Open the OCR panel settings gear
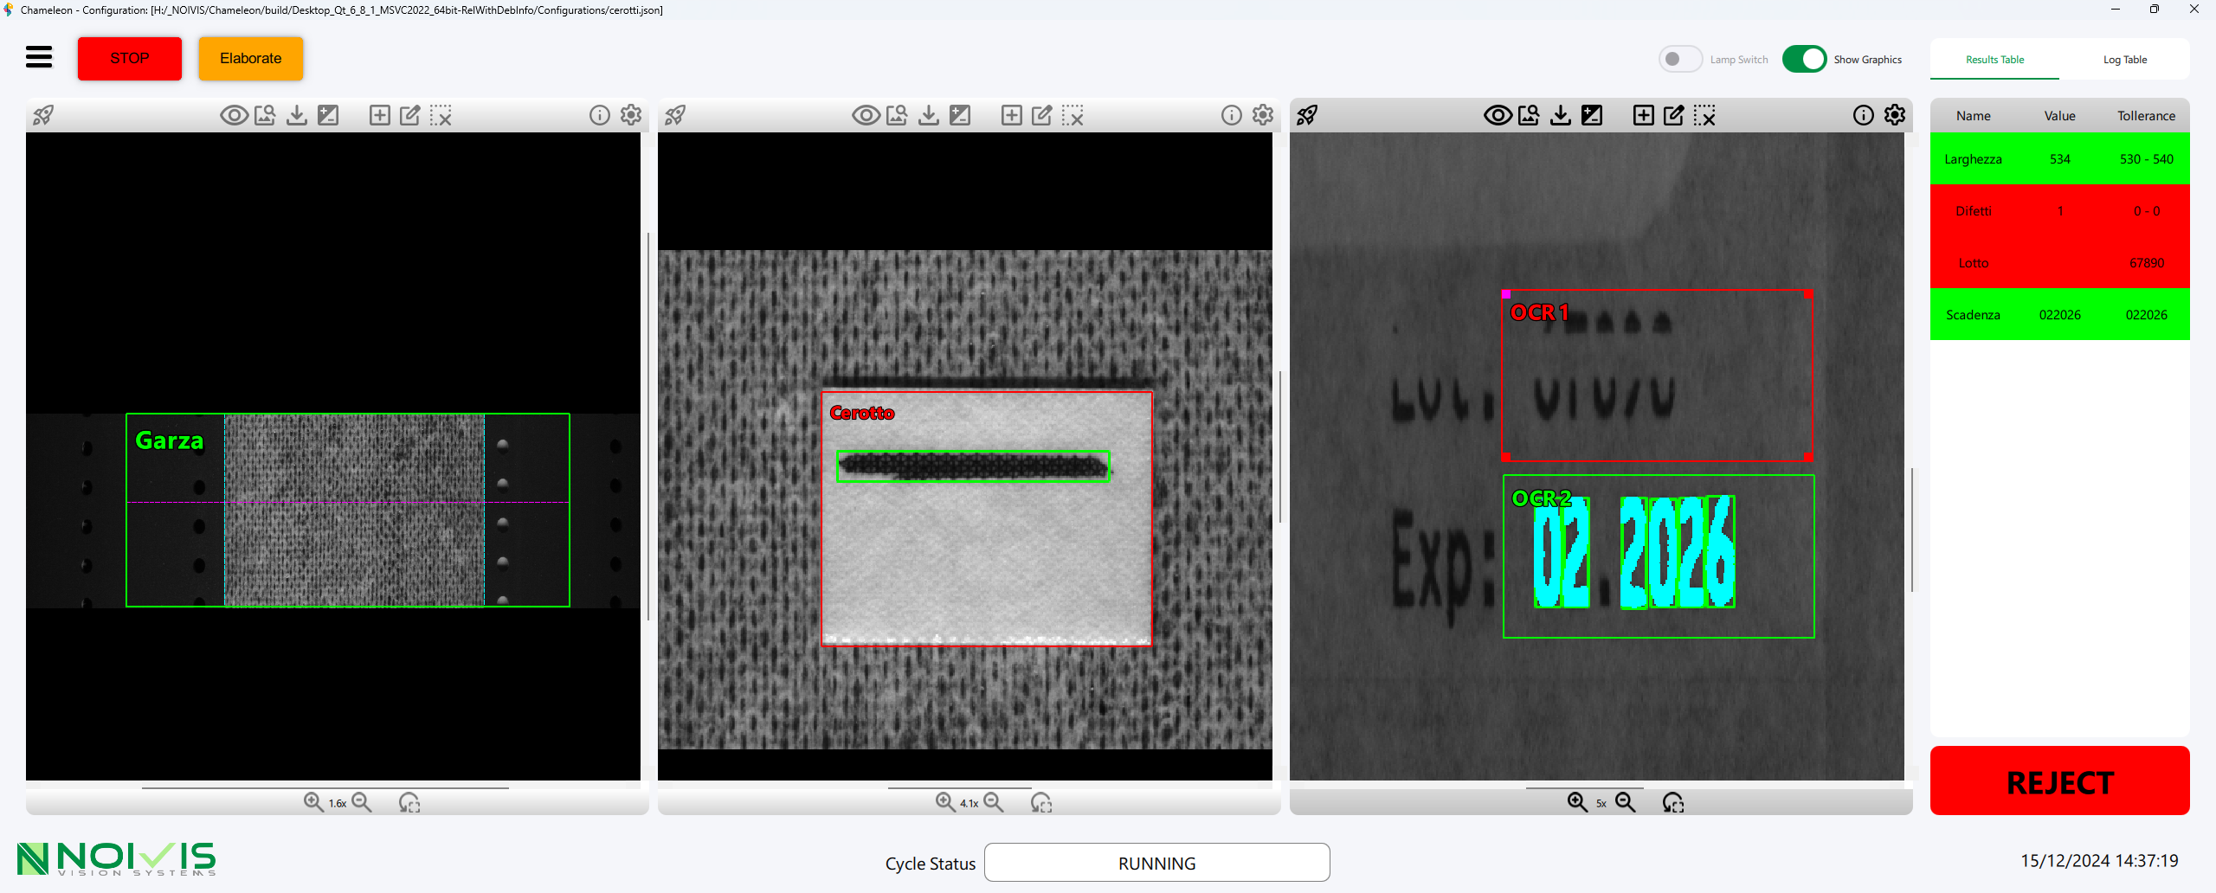 point(1895,115)
